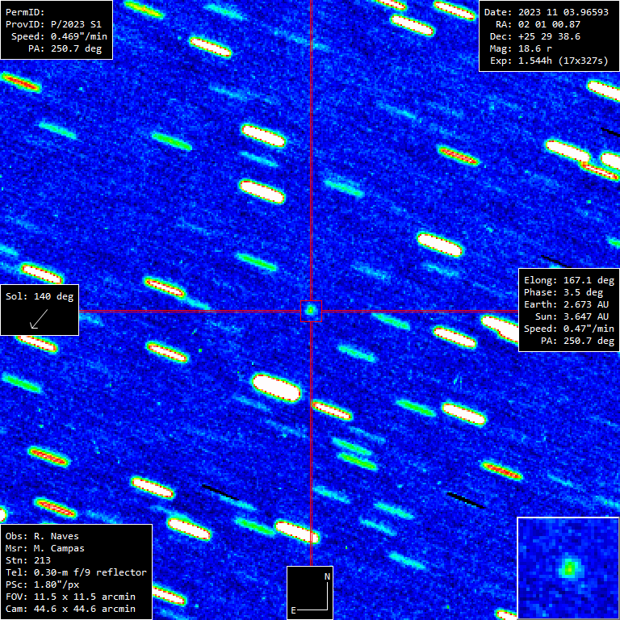Viewport: 620px width, 620px height.
Task: Select the "Date: 2023 11 03.96593" text
Action: [546, 12]
